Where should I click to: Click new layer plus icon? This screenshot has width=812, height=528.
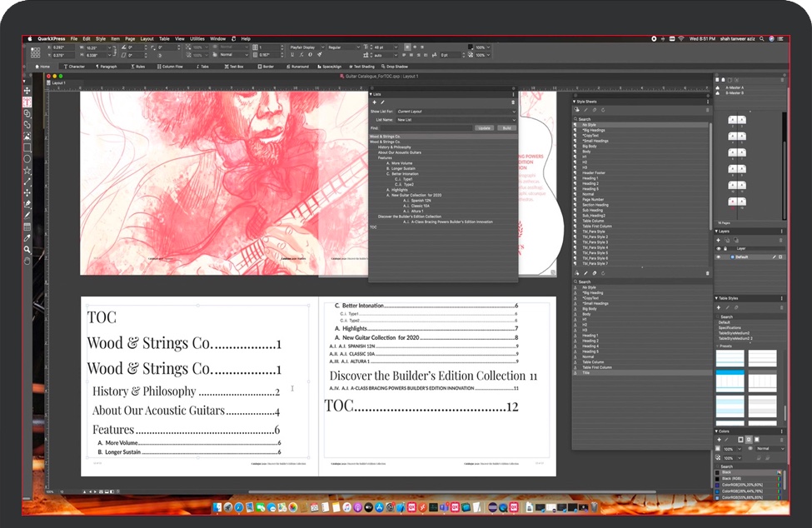pos(720,240)
